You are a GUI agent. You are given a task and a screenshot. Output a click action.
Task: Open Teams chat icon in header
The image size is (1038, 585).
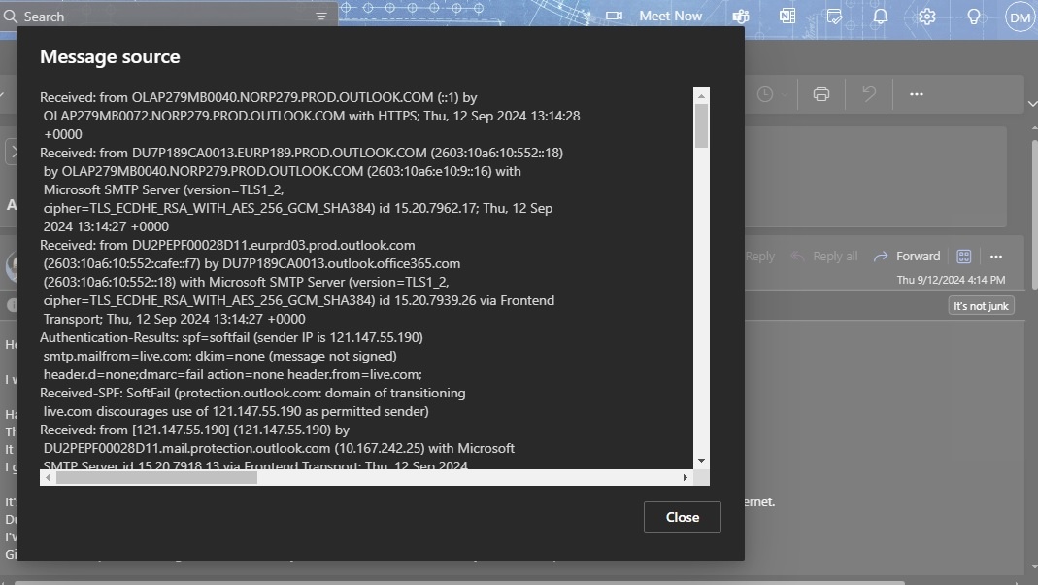tap(741, 16)
